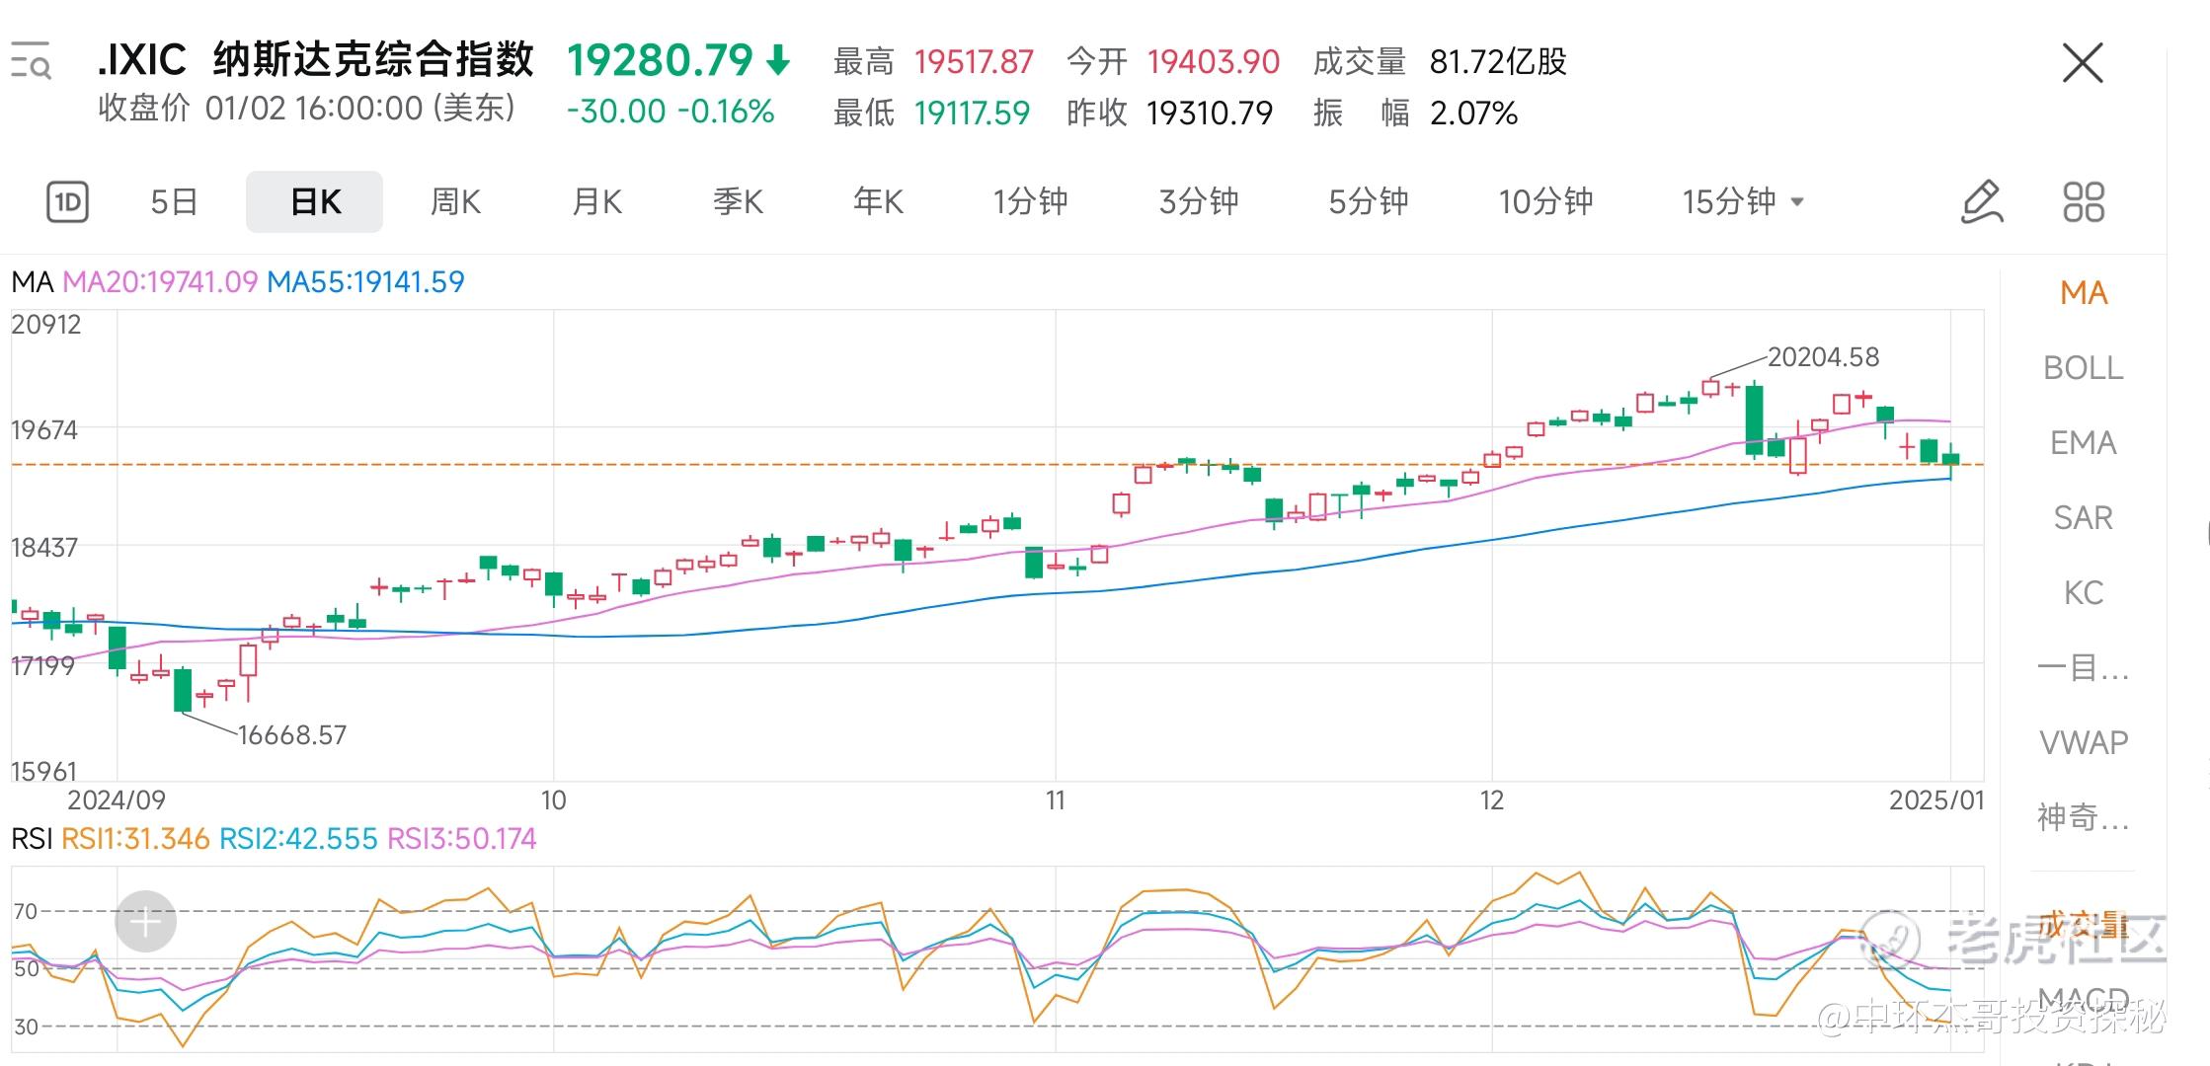Switch to the 月K monthly tab
2210x1066 pixels.
(596, 202)
